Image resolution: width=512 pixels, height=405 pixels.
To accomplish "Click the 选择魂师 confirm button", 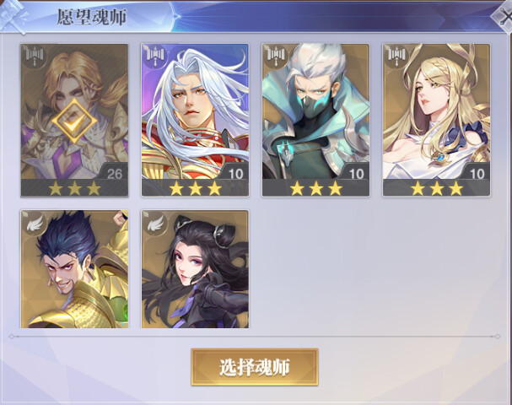I will click(255, 367).
